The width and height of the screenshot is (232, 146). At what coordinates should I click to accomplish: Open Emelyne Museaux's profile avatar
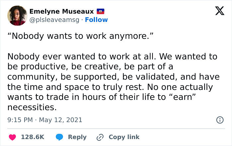[17, 15]
